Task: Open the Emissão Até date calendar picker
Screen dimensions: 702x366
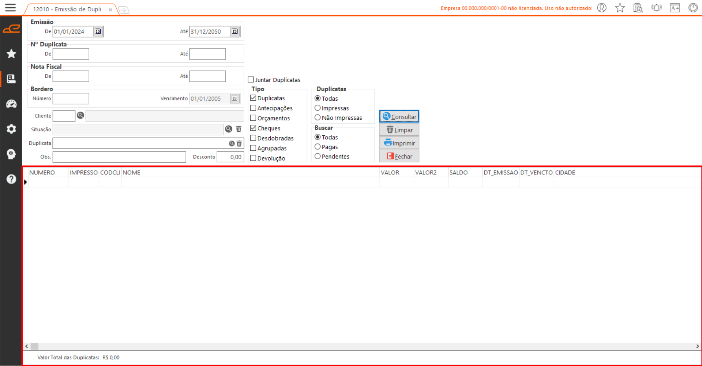Action: coord(235,32)
